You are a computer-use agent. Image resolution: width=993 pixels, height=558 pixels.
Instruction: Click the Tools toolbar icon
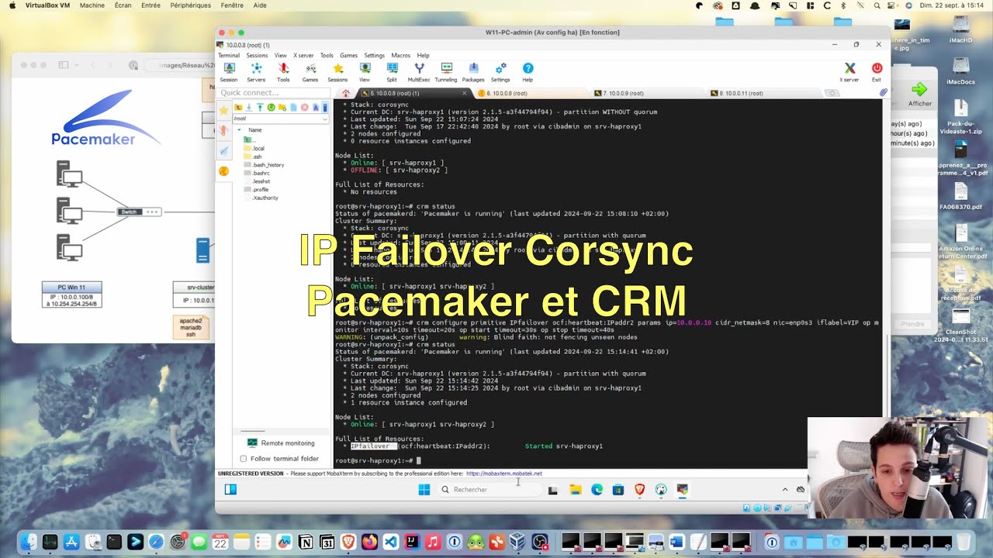tap(283, 72)
